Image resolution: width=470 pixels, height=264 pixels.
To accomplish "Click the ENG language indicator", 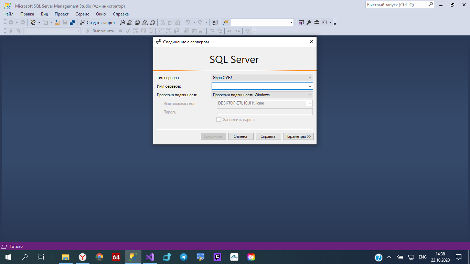I will click(423, 257).
